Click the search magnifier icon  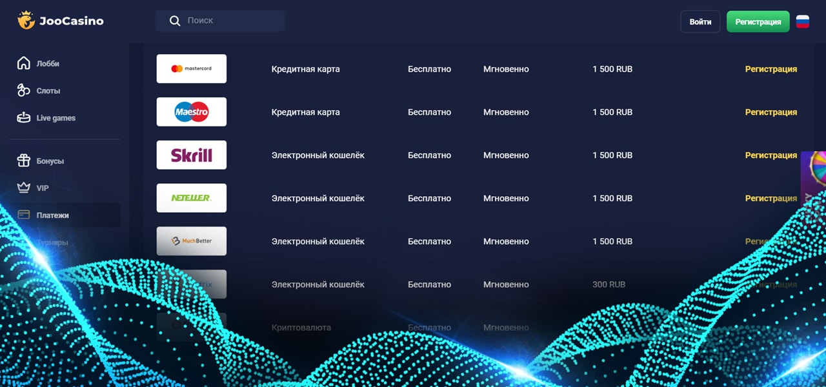coord(174,21)
